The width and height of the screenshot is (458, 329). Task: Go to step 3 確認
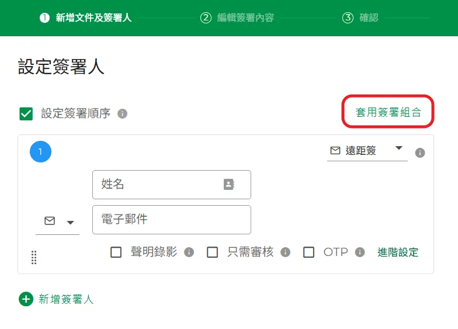(x=360, y=18)
